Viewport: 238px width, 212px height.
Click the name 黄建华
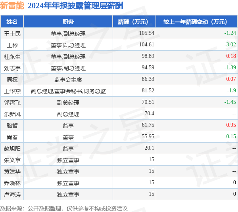pyautogui.click(x=12, y=172)
